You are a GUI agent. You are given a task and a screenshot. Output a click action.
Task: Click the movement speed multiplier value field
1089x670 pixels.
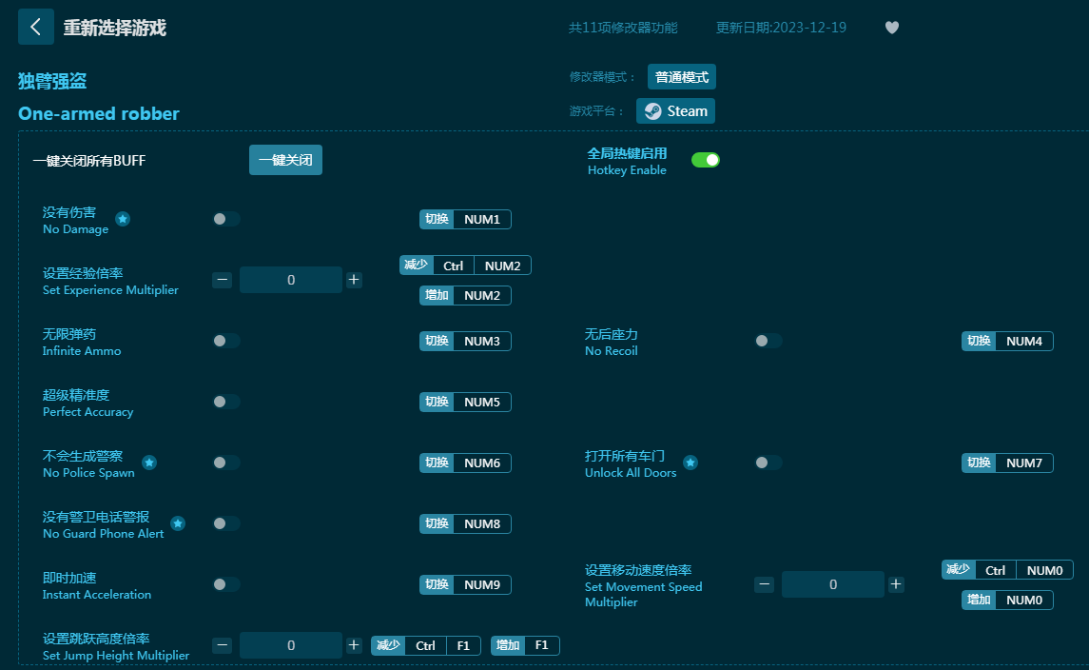(x=832, y=584)
